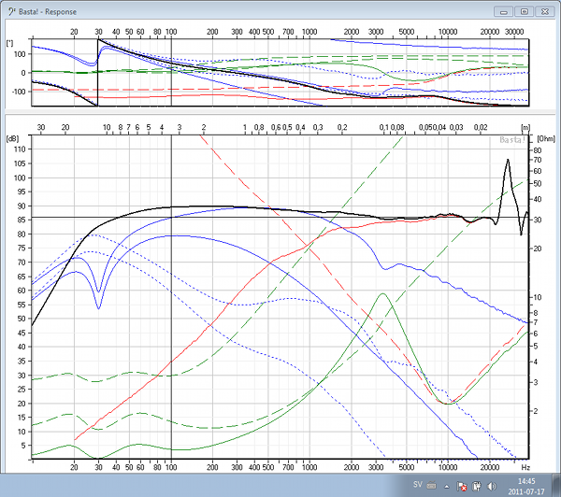This screenshot has width=561, height=497.
Task: Click Show desktop strip at taskbar edge
Action: point(556,486)
